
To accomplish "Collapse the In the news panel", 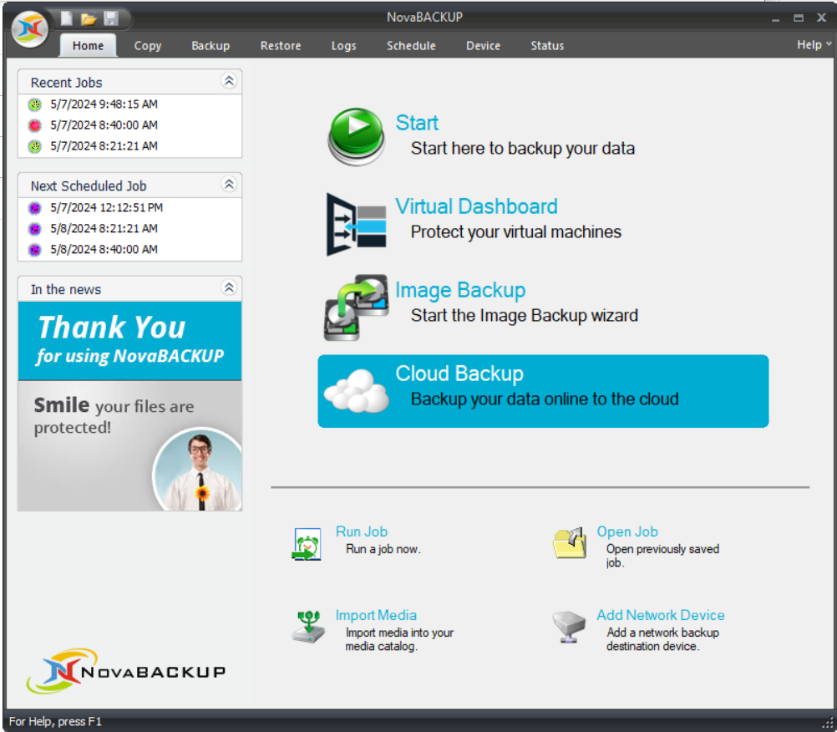I will [x=229, y=287].
